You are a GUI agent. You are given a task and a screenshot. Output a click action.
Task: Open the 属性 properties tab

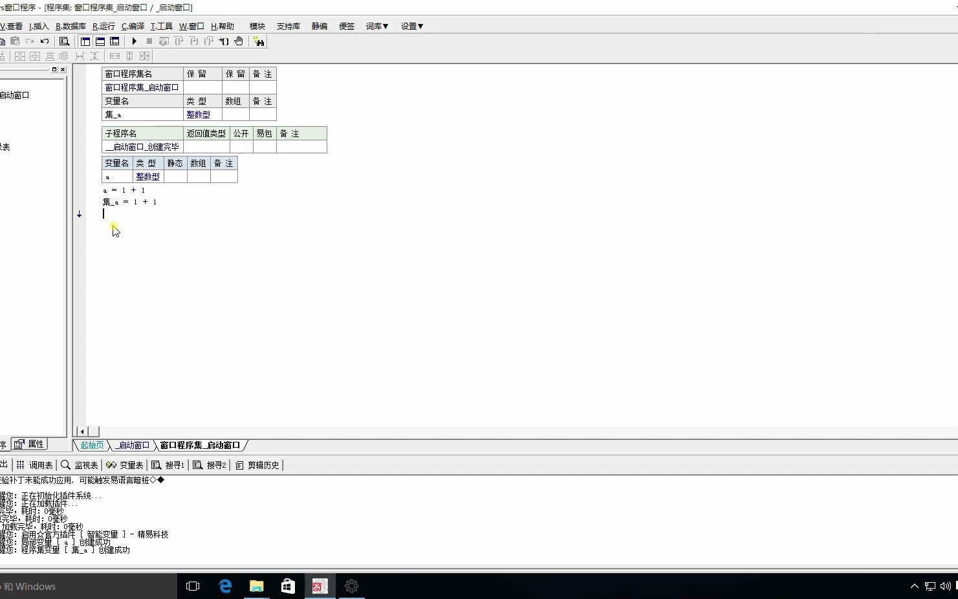pos(30,444)
